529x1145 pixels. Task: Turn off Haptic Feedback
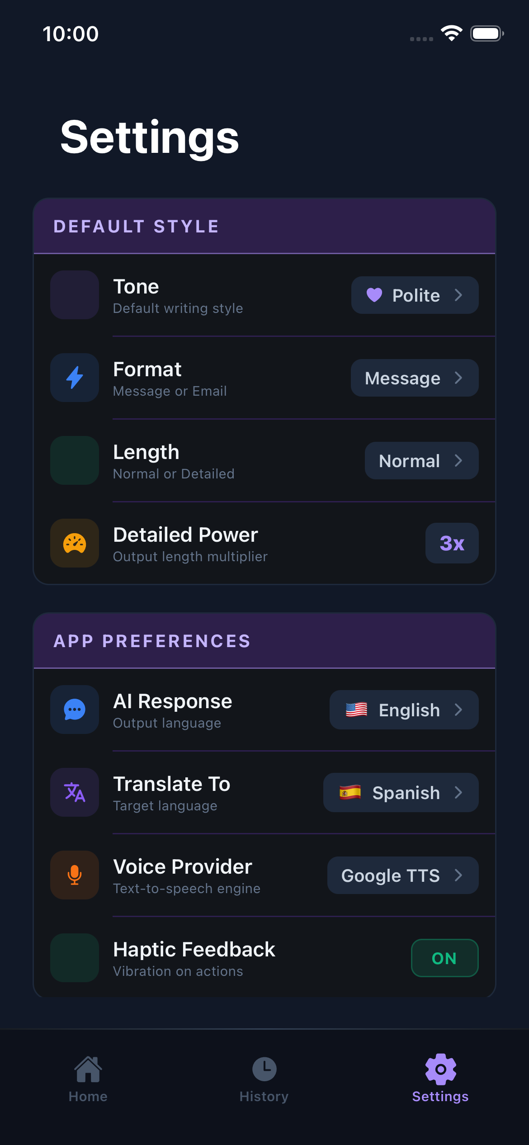[x=444, y=958]
